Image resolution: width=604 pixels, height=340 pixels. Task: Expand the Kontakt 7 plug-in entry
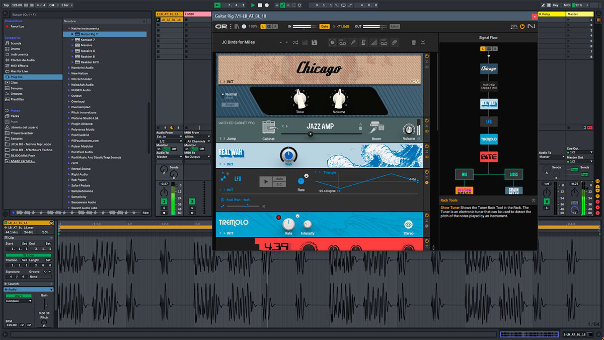tap(73, 40)
